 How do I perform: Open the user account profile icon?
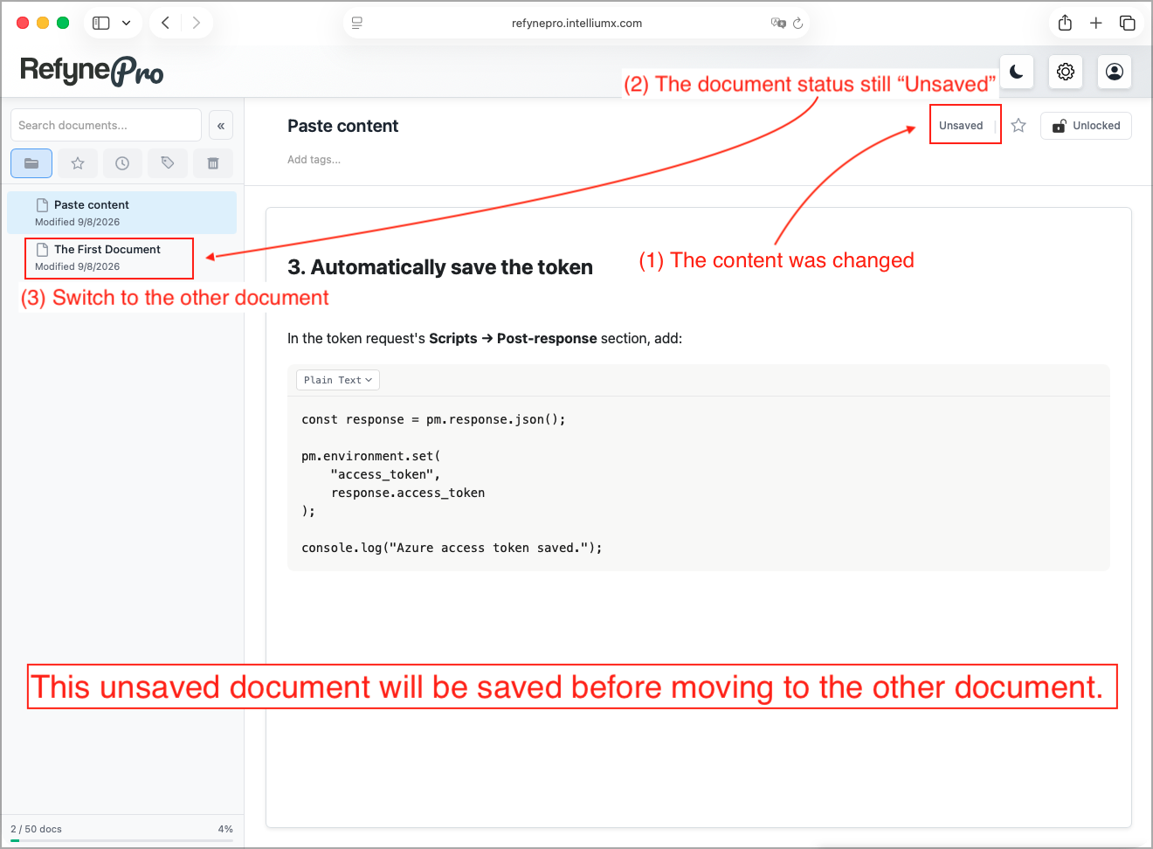coord(1115,72)
